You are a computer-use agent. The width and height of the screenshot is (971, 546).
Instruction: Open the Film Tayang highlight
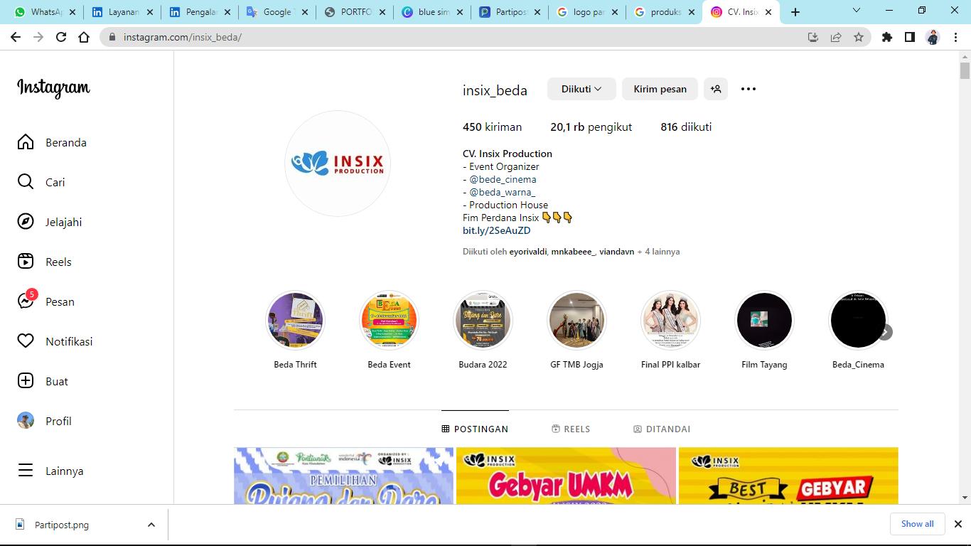pos(764,330)
